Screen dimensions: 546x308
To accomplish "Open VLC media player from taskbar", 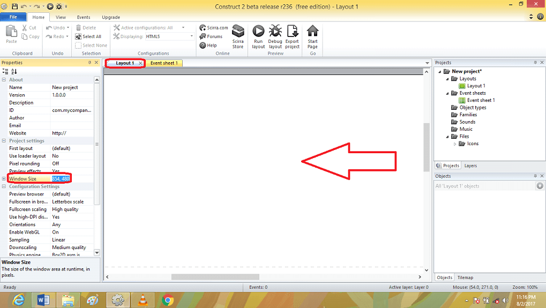I will [x=143, y=300].
